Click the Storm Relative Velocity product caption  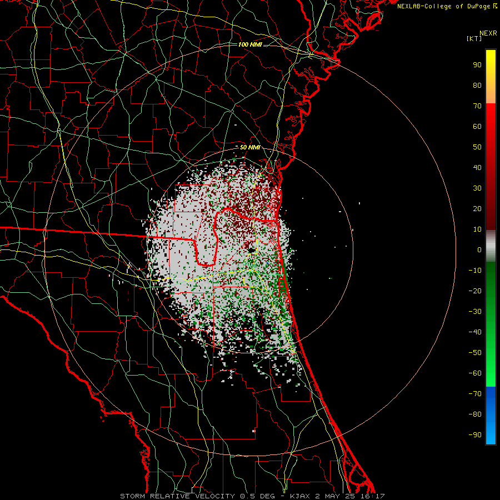pos(253,496)
